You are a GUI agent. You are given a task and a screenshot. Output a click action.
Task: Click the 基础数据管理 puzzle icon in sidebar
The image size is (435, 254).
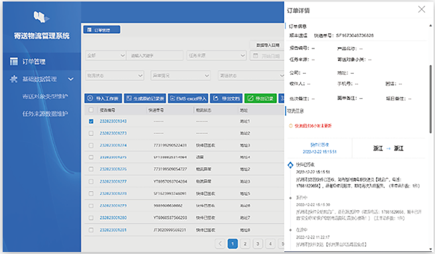coord(13,79)
